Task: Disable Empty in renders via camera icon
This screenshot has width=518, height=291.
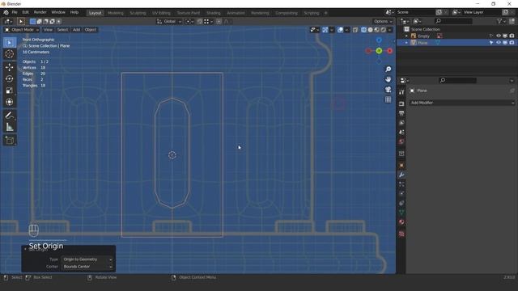Action: point(512,36)
